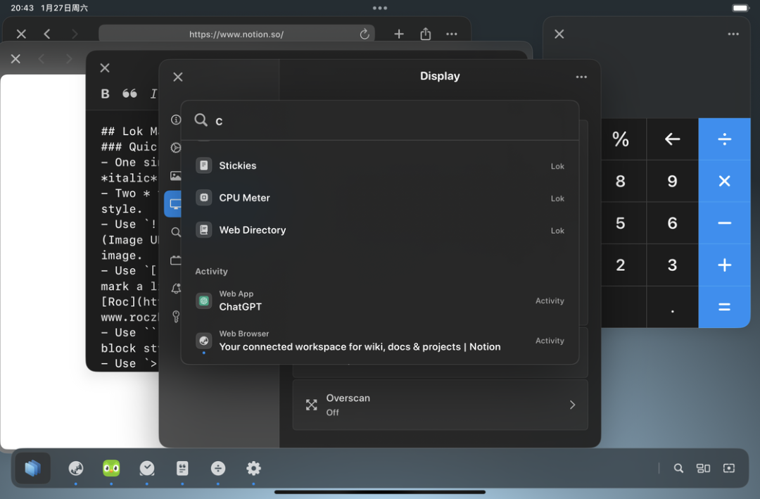Tap the multiply key on calculator
Screen dimensions: 760x499
click(725, 181)
